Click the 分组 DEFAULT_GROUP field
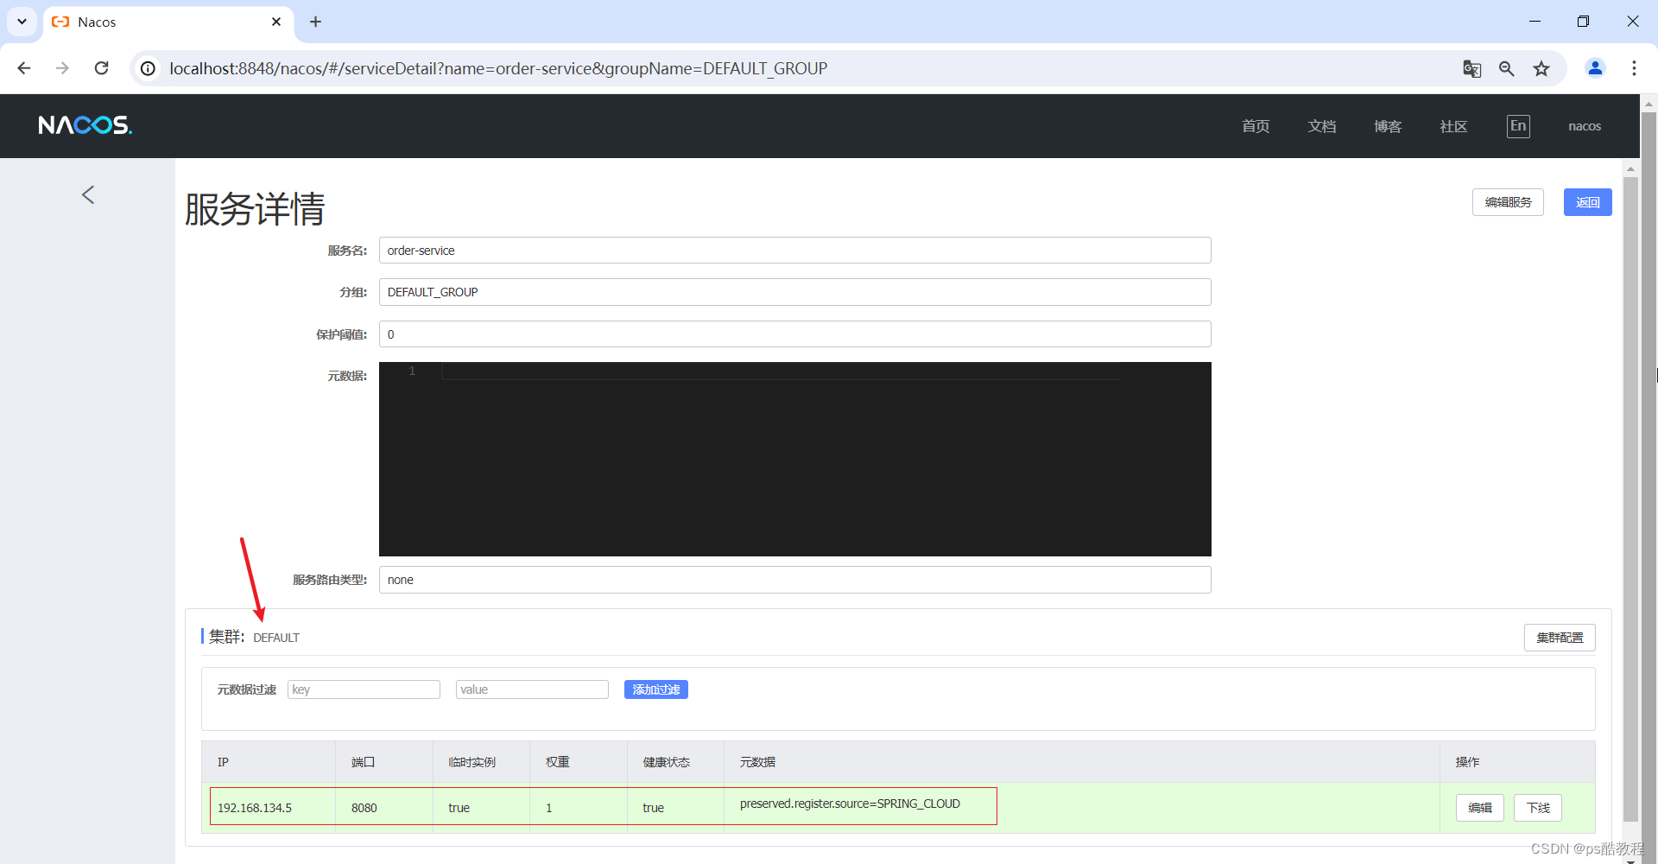The image size is (1658, 864). [x=794, y=292]
